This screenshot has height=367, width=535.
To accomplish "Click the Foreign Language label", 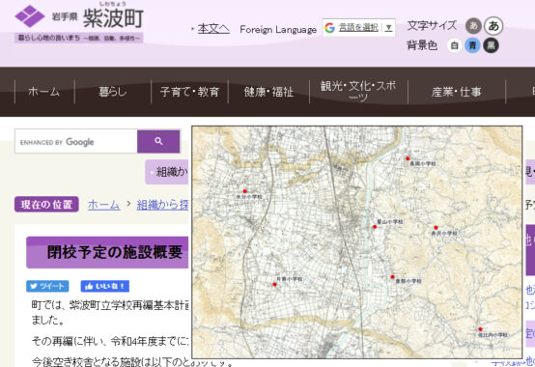I will [278, 30].
